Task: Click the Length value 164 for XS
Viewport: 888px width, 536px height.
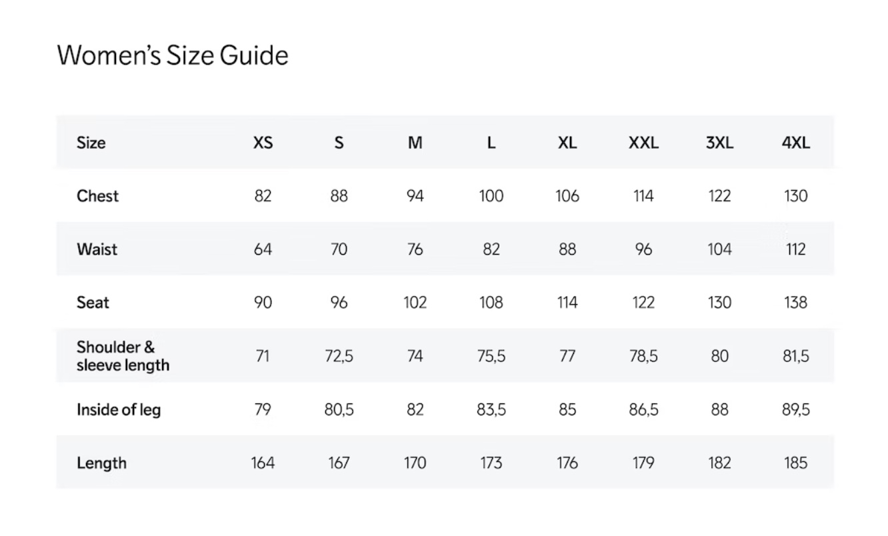Action: click(x=263, y=463)
